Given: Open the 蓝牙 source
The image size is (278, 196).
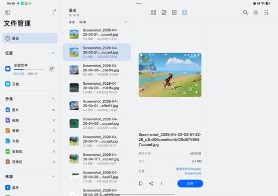Looking at the screenshot, I should (x=30, y=187).
